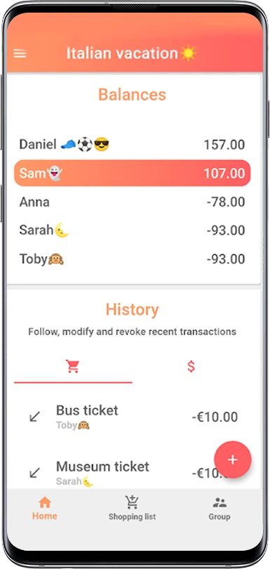Open the Group people icon
Image resolution: width=270 pixels, height=569 pixels.
coord(220,502)
